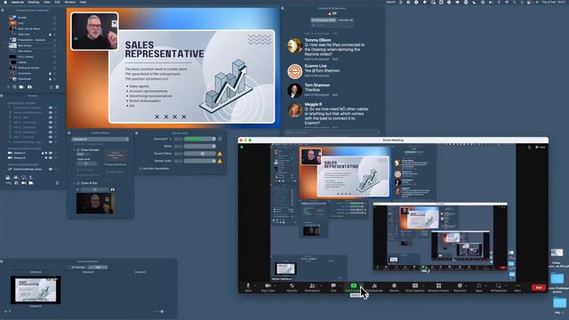Open arrow next to Participants in Zoom
This screenshot has height=320, width=569.
coord(321,286)
